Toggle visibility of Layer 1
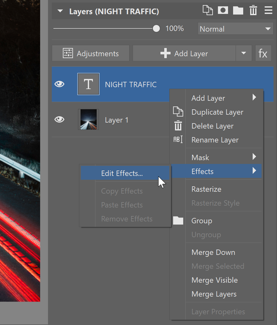This screenshot has width=277, height=325. tap(59, 120)
